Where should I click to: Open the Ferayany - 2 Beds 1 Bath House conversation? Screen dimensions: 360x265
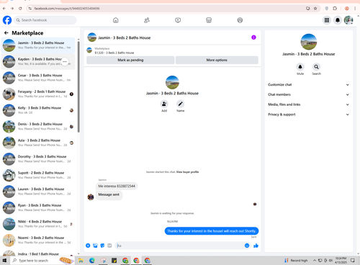(38, 94)
